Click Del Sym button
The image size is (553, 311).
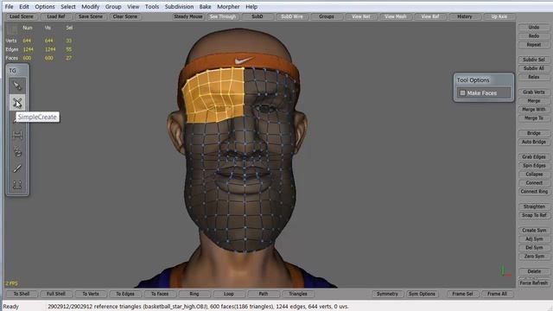(534, 248)
